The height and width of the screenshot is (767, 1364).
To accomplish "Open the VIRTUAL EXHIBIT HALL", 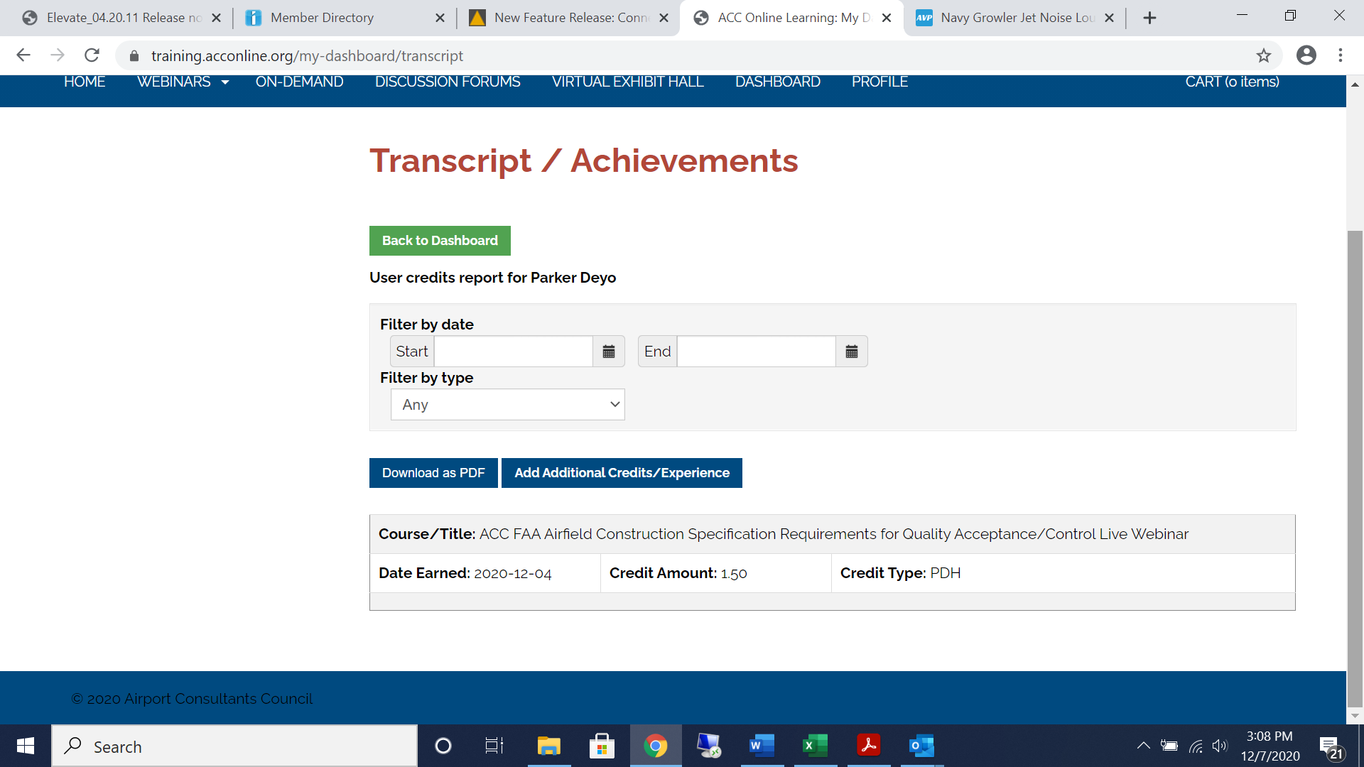I will click(627, 82).
